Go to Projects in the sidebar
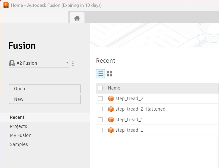Viewport: 219px width, 168px height. tap(18, 126)
